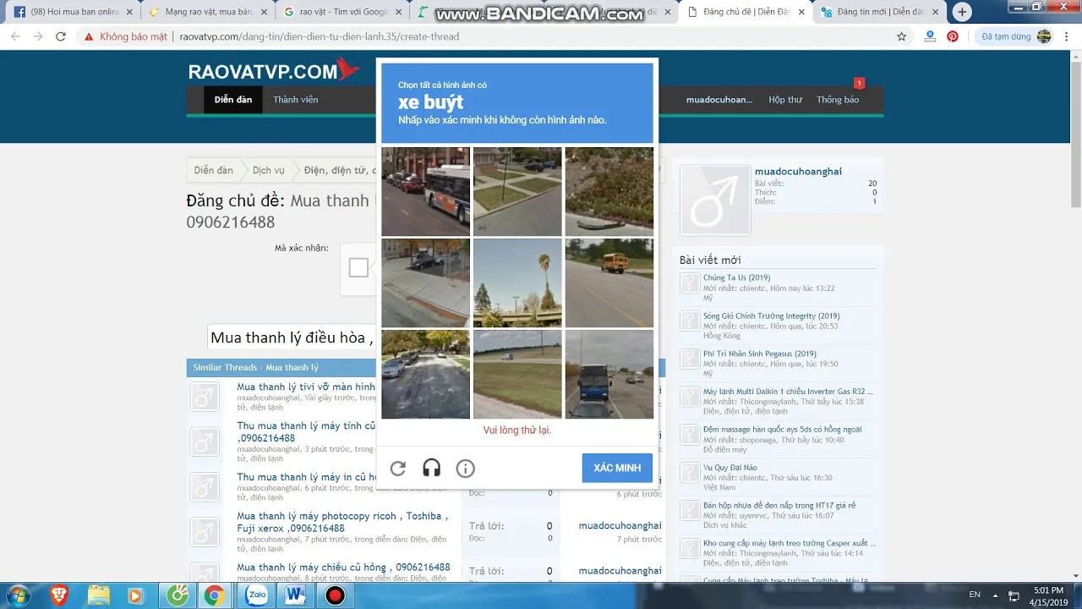Switch to the audio challenge with the headphones icon
This screenshot has width=1082, height=609.
pyautogui.click(x=432, y=469)
